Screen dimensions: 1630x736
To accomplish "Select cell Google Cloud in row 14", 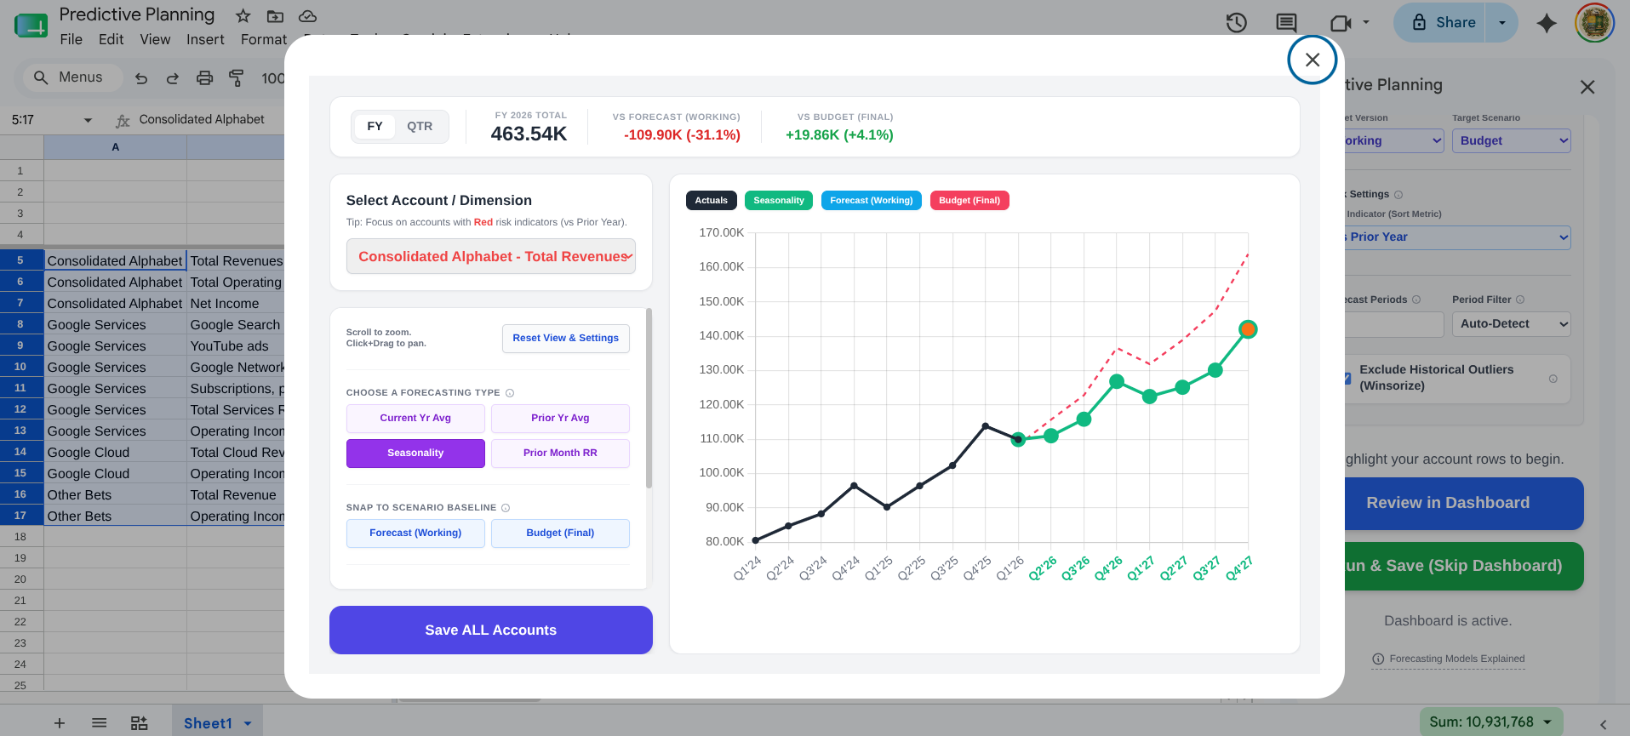I will pyautogui.click(x=115, y=453).
